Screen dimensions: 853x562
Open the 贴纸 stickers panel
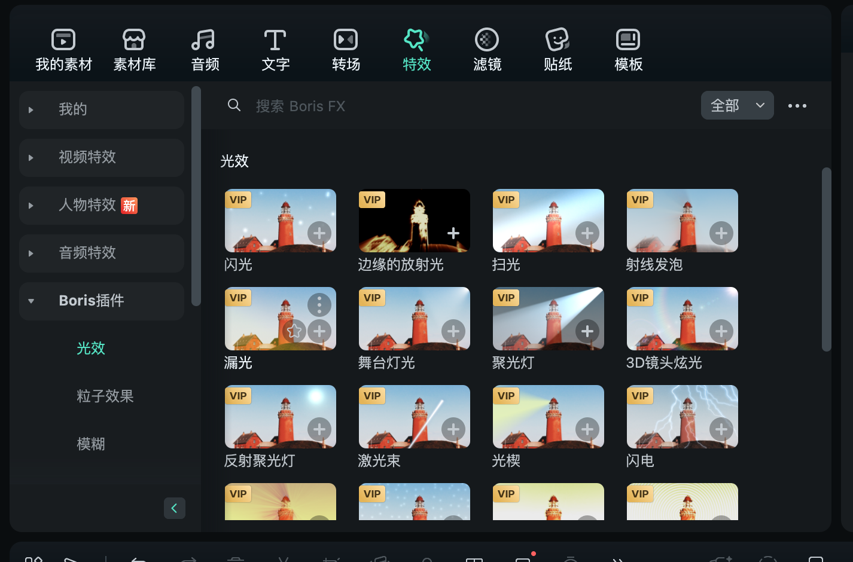(558, 50)
